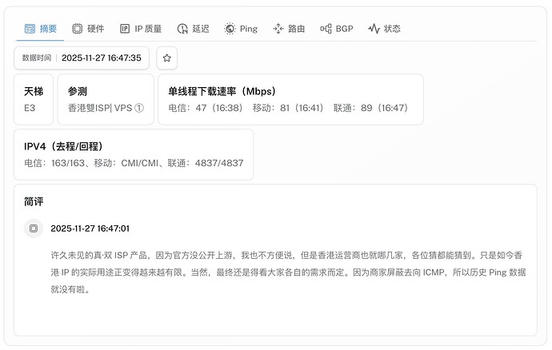Click the Ping globe icon
This screenshot has height=350, width=552.
click(230, 29)
